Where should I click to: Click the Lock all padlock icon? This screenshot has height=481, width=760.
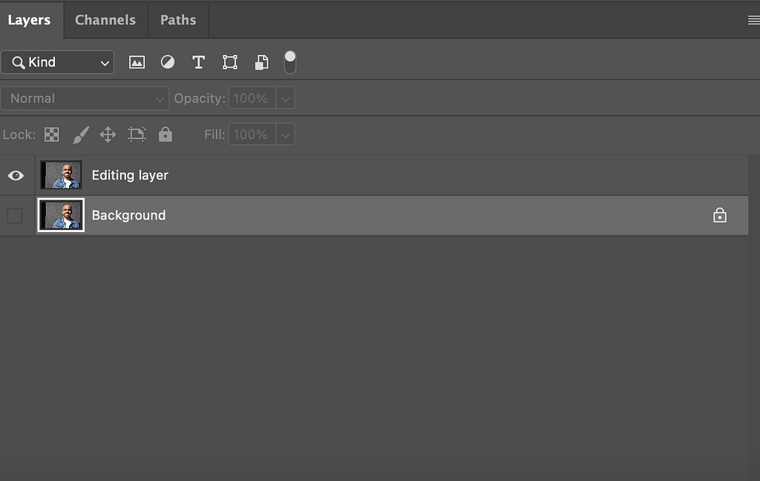click(x=166, y=134)
